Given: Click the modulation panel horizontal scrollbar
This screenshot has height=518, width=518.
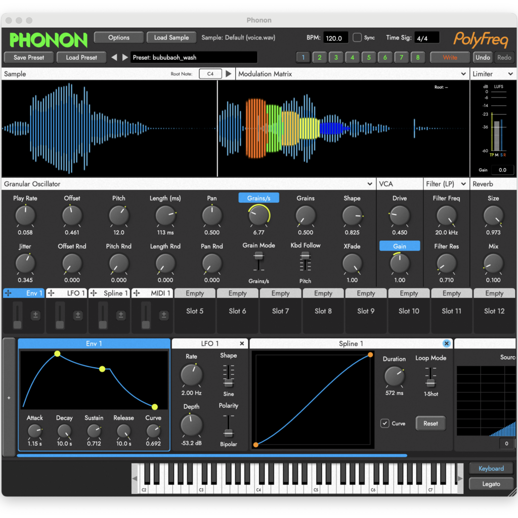Looking at the screenshot, I should (212, 455).
